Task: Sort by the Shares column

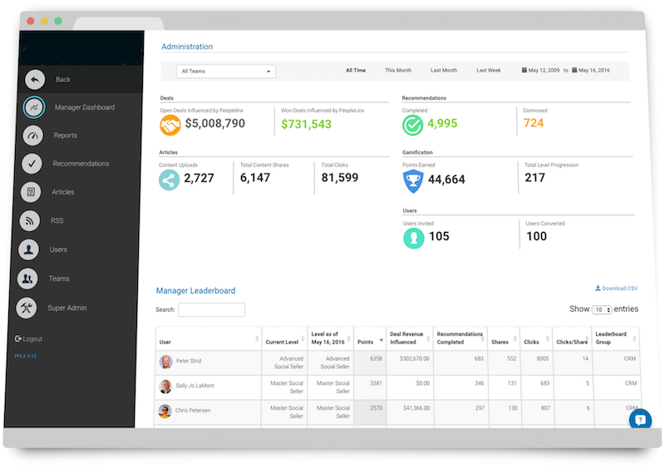Action: (x=504, y=338)
